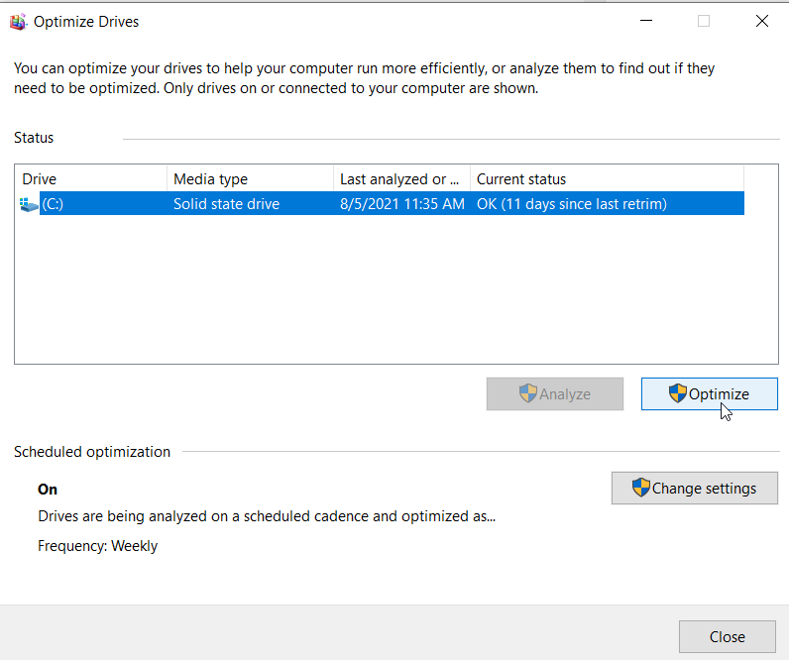
Task: Click the Optimize button
Action: [710, 393]
